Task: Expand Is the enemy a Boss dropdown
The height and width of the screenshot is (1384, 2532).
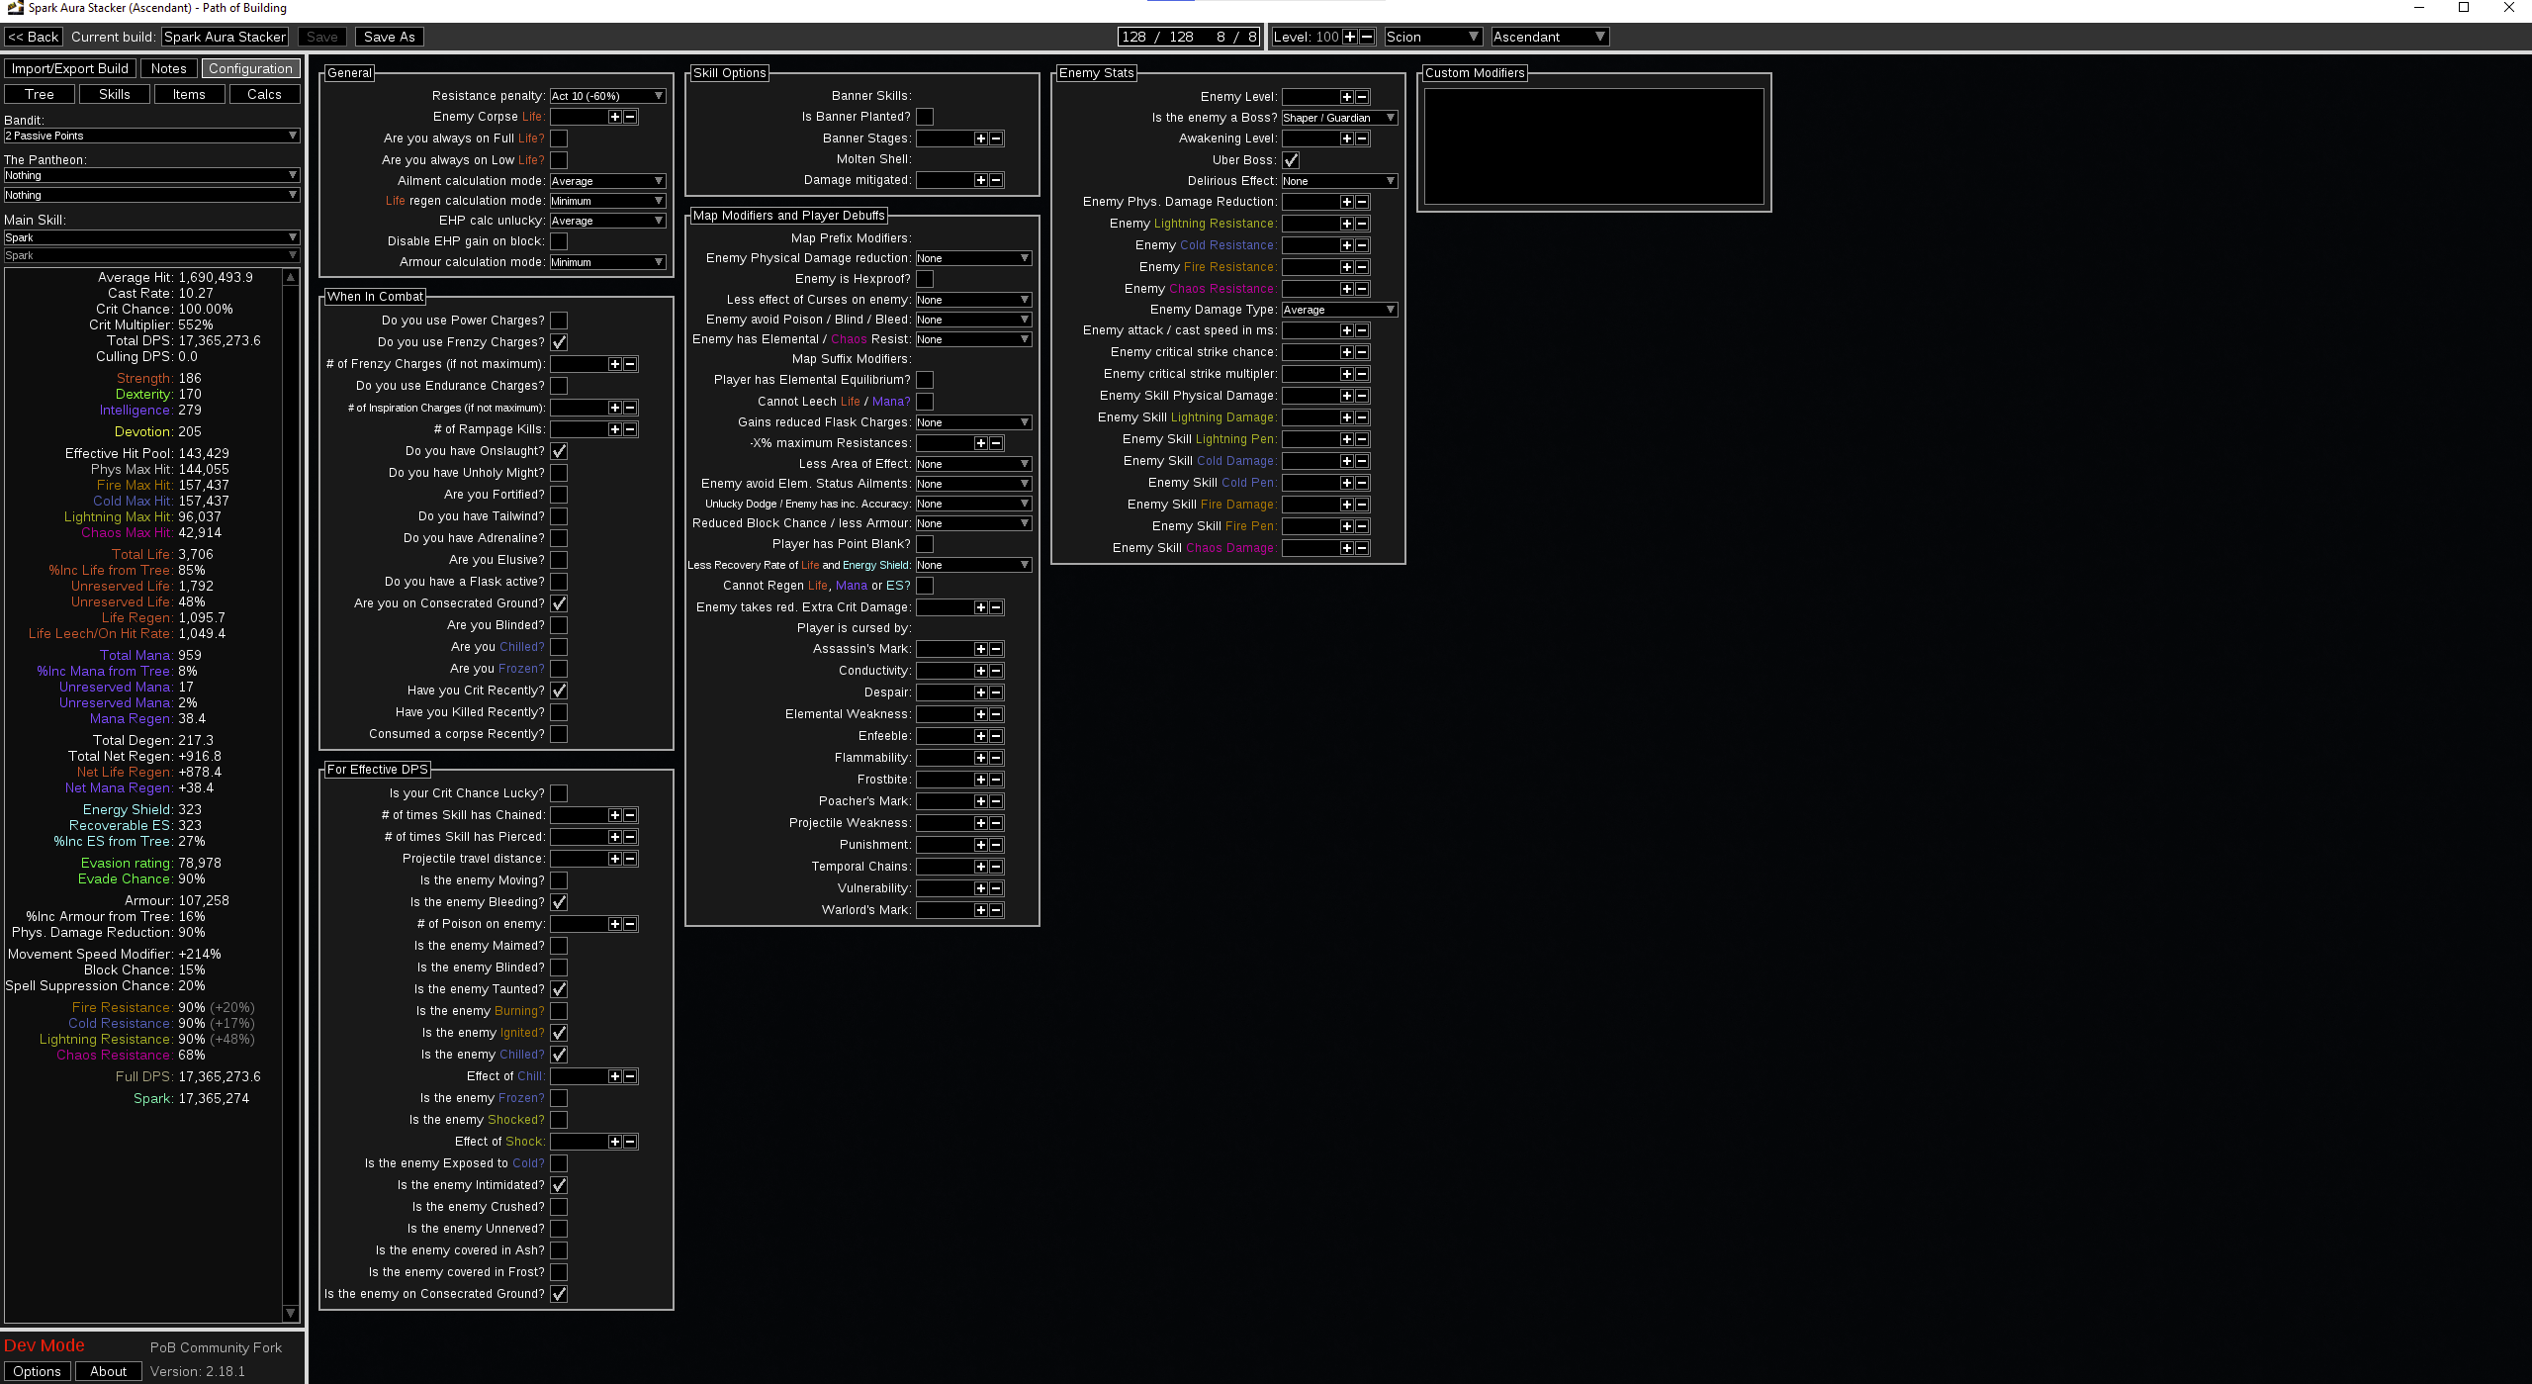Action: coord(1339,118)
